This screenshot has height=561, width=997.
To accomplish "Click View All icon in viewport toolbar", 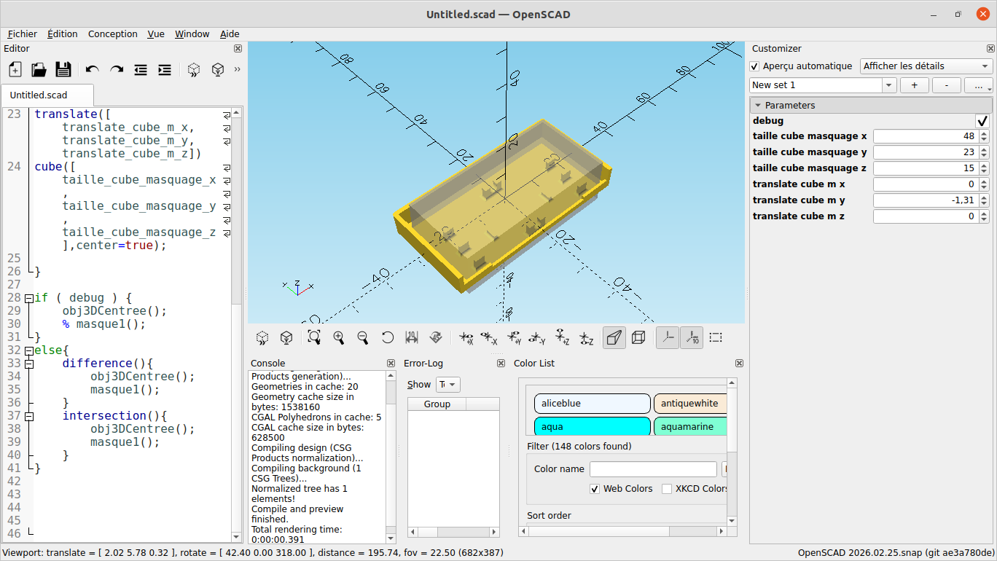I will click(x=314, y=337).
